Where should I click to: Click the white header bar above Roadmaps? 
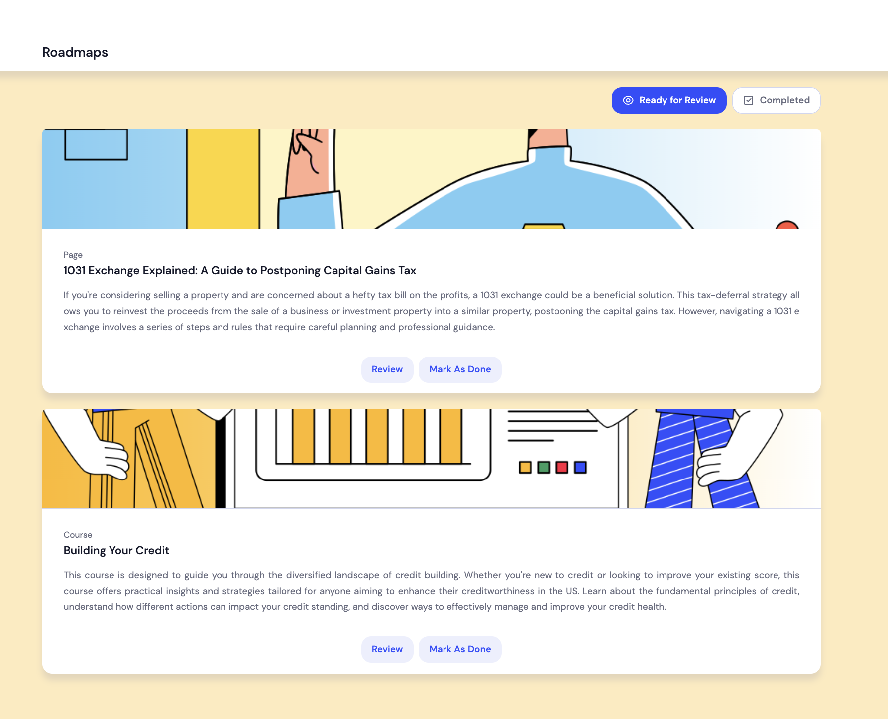[444, 17]
